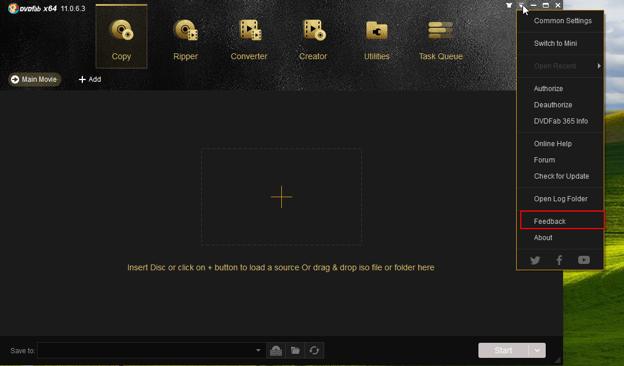Choose Switch to Mini

(555, 44)
